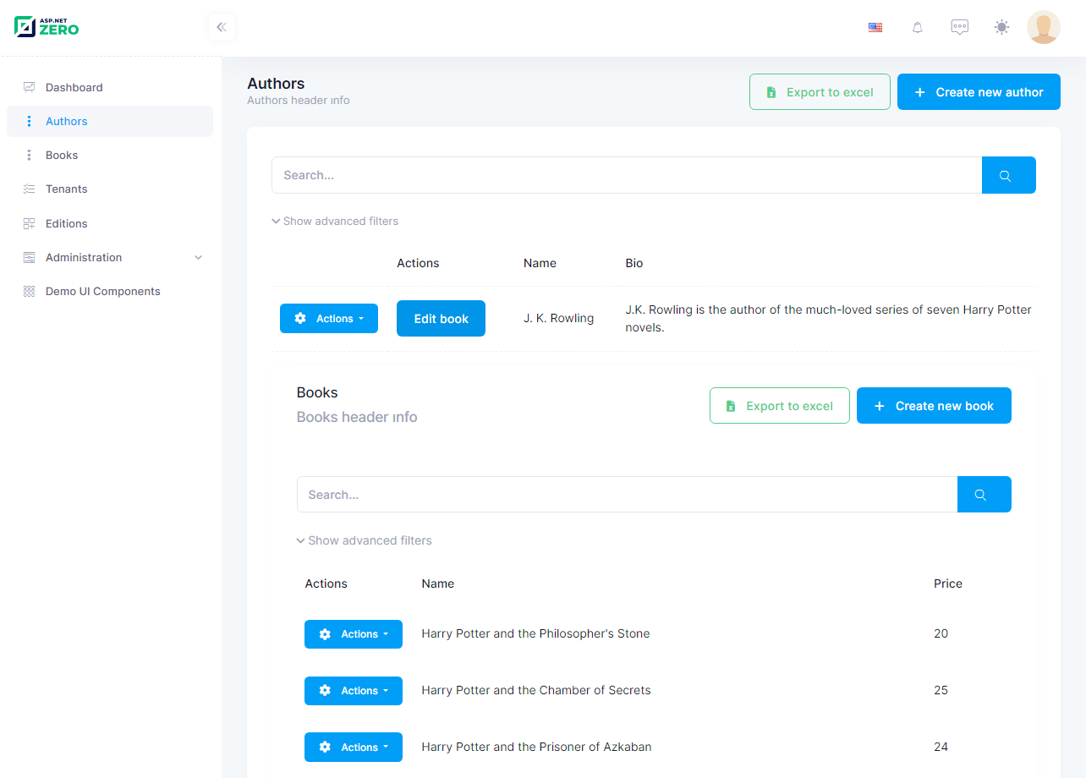
Task: Collapse the sidebar with the double-chevron icon
Action: pyautogui.click(x=222, y=27)
